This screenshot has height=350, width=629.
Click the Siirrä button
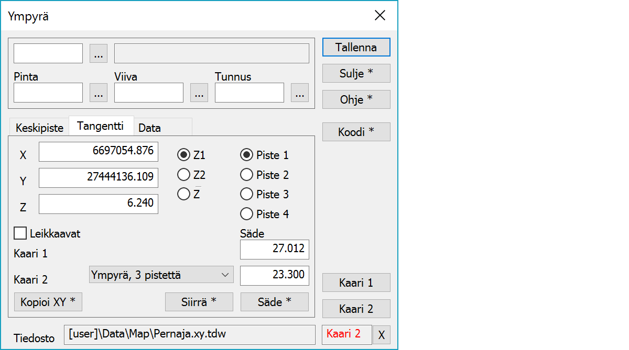click(199, 302)
